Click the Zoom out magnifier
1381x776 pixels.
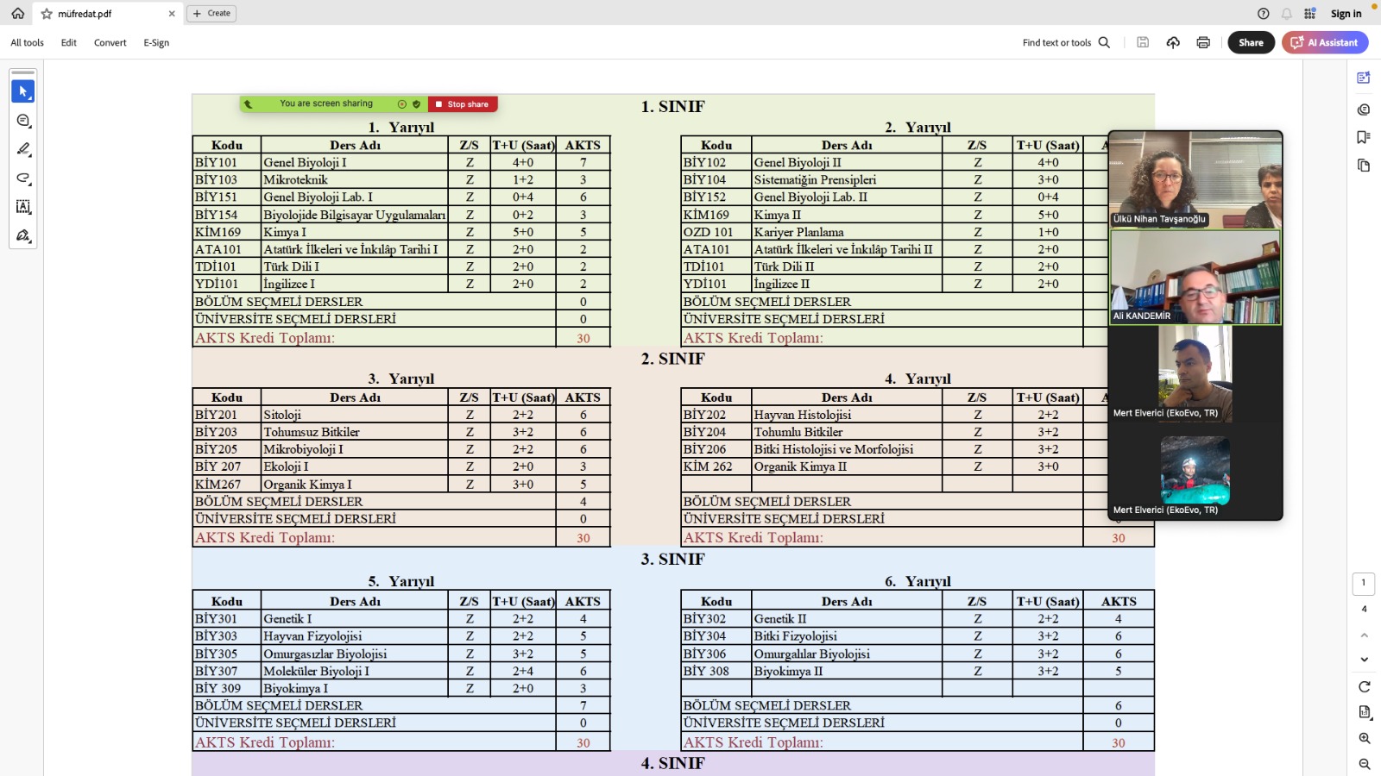click(x=1365, y=764)
